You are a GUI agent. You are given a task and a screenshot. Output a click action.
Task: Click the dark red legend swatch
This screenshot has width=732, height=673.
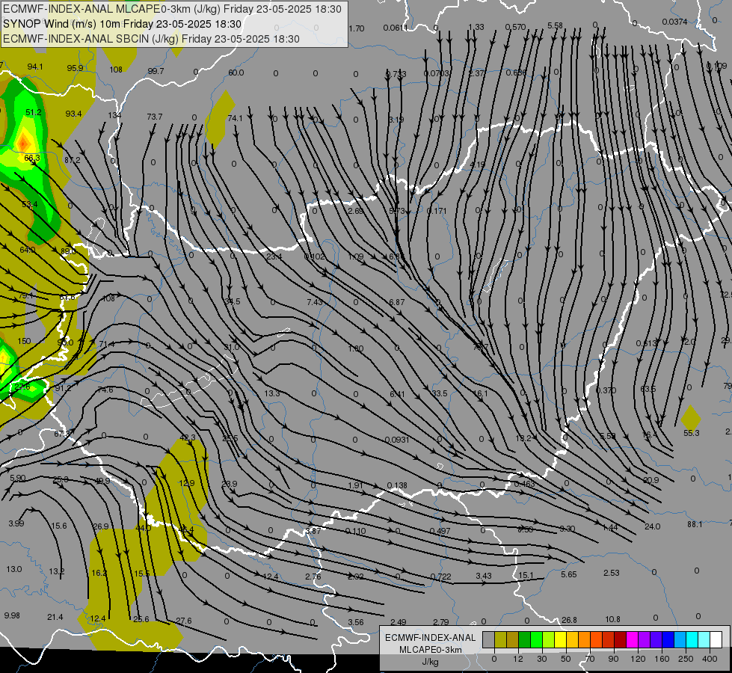[x=620, y=640]
